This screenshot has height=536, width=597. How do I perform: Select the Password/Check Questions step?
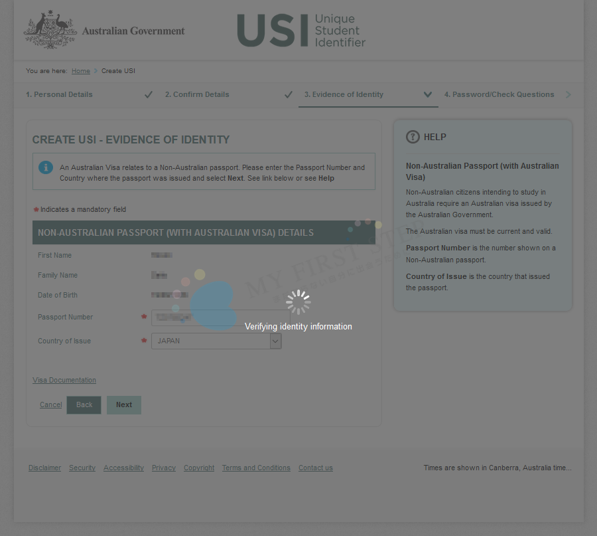point(499,94)
